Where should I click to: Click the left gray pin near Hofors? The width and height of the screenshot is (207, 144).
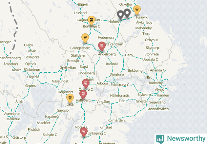(120, 15)
